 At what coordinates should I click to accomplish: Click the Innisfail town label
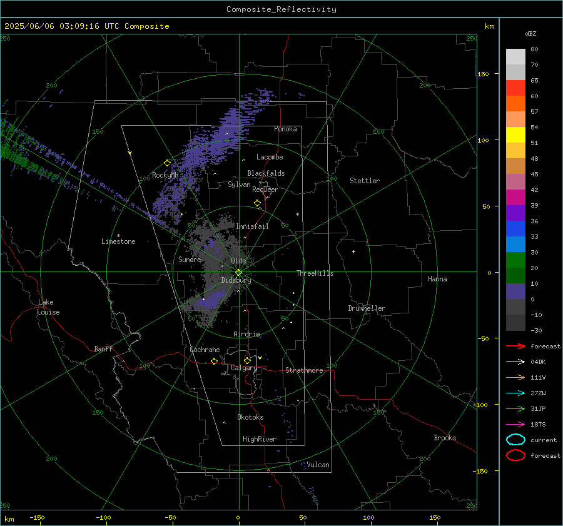click(252, 226)
